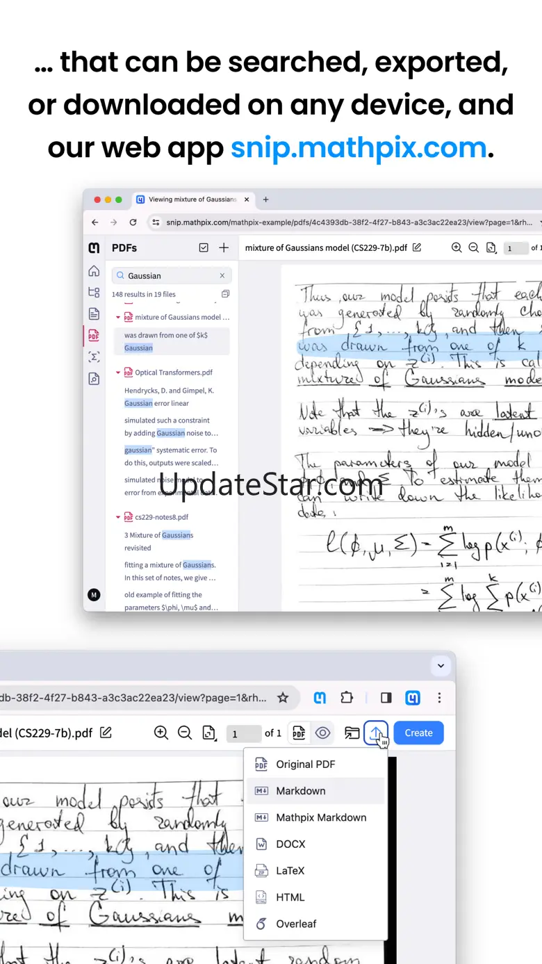Screen dimensions: 542x964
Task: Open result '3 Mixture of Gaussians'
Action: (x=158, y=535)
